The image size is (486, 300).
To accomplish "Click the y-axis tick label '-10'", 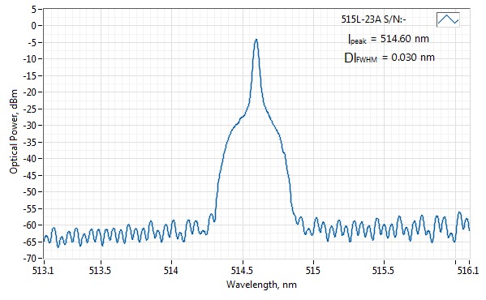I will [29, 59].
